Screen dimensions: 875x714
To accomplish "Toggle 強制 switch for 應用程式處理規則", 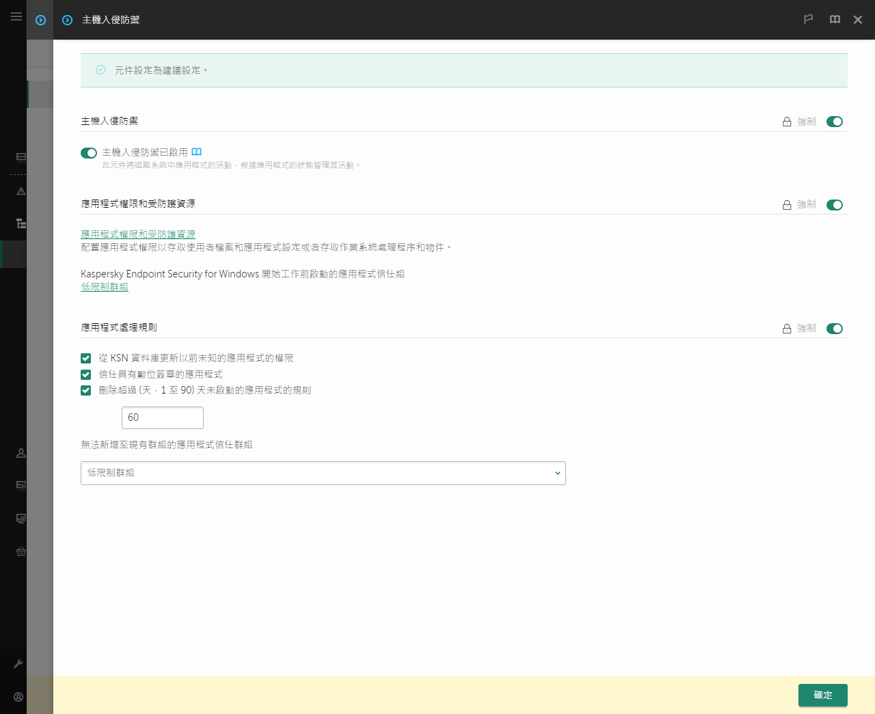I will (x=835, y=329).
